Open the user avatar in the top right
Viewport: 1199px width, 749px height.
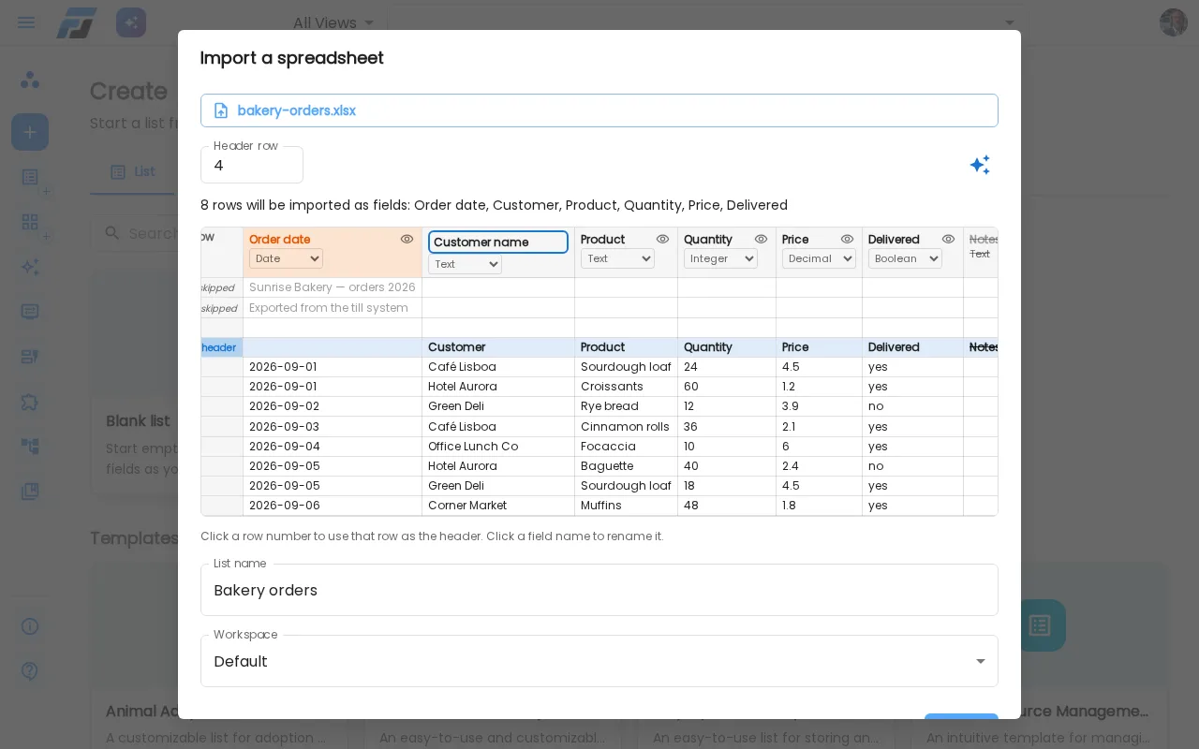click(1174, 22)
